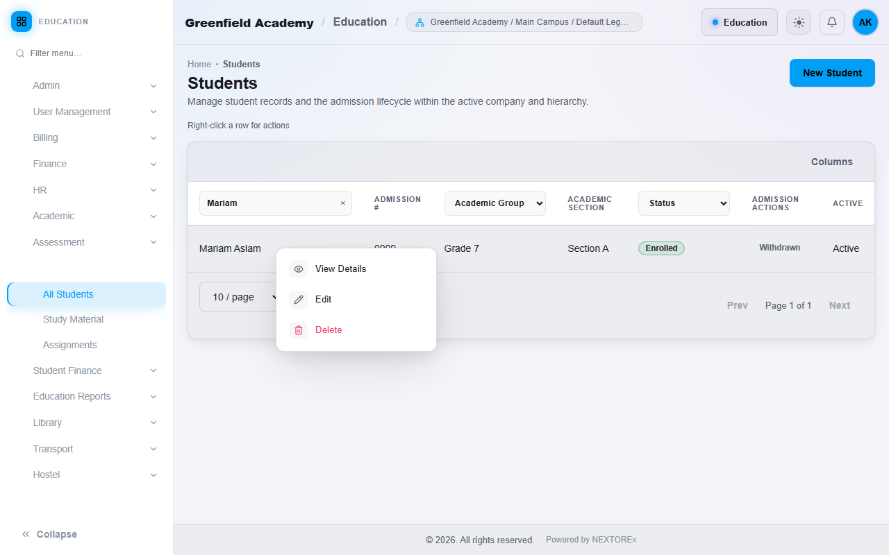
Task: Open the AK user avatar menu
Action: point(865,22)
